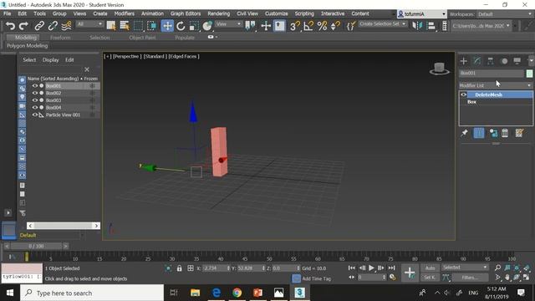Switch to Freeform ribbon tab
This screenshot has height=301, width=535.
(x=60, y=38)
